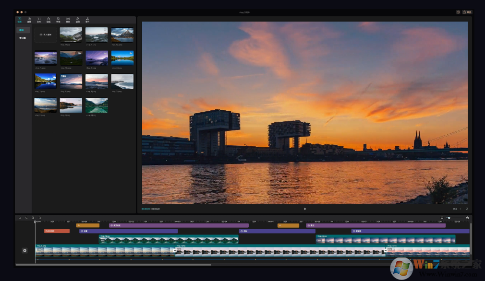Undo the last timeline action
This screenshot has height=281, width=485.
pos(20,218)
